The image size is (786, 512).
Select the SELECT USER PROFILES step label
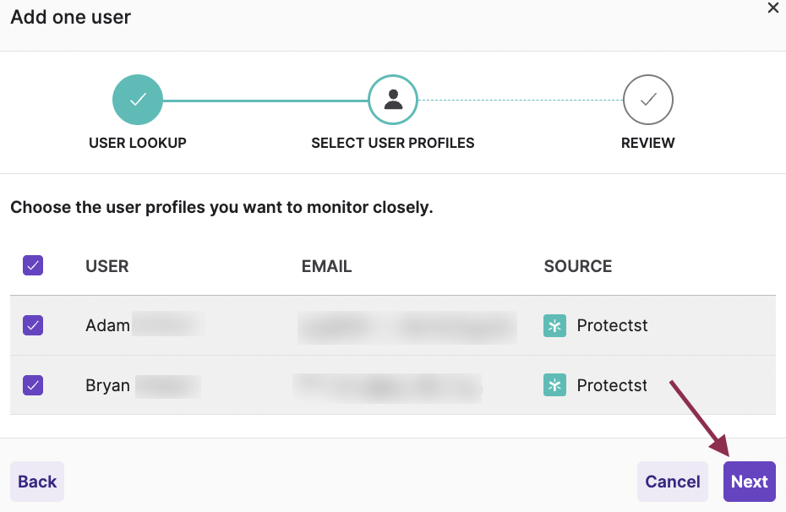coord(393,143)
